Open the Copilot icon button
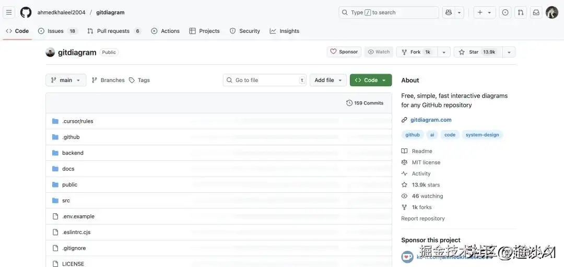This screenshot has height=267, width=564. 449,12
